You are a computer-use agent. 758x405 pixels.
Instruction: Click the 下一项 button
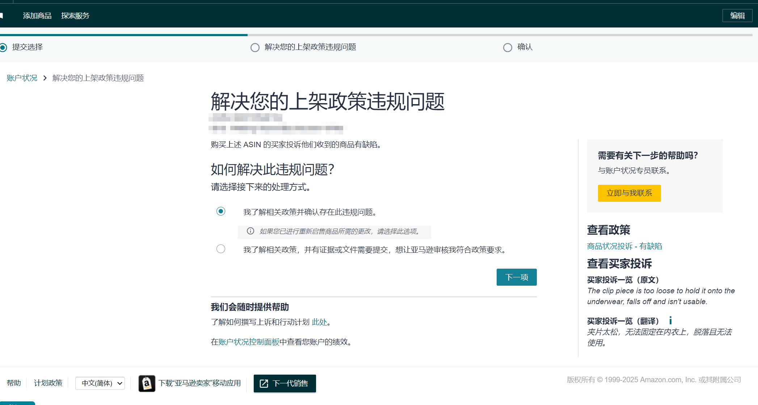pyautogui.click(x=517, y=277)
